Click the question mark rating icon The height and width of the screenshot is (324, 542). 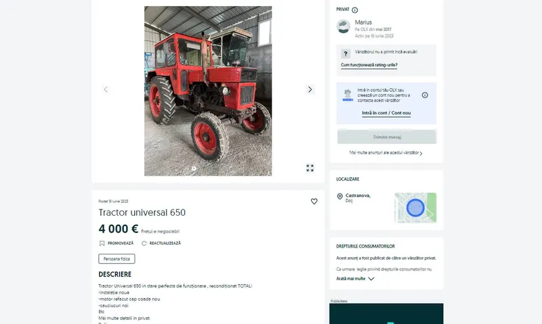(346, 54)
